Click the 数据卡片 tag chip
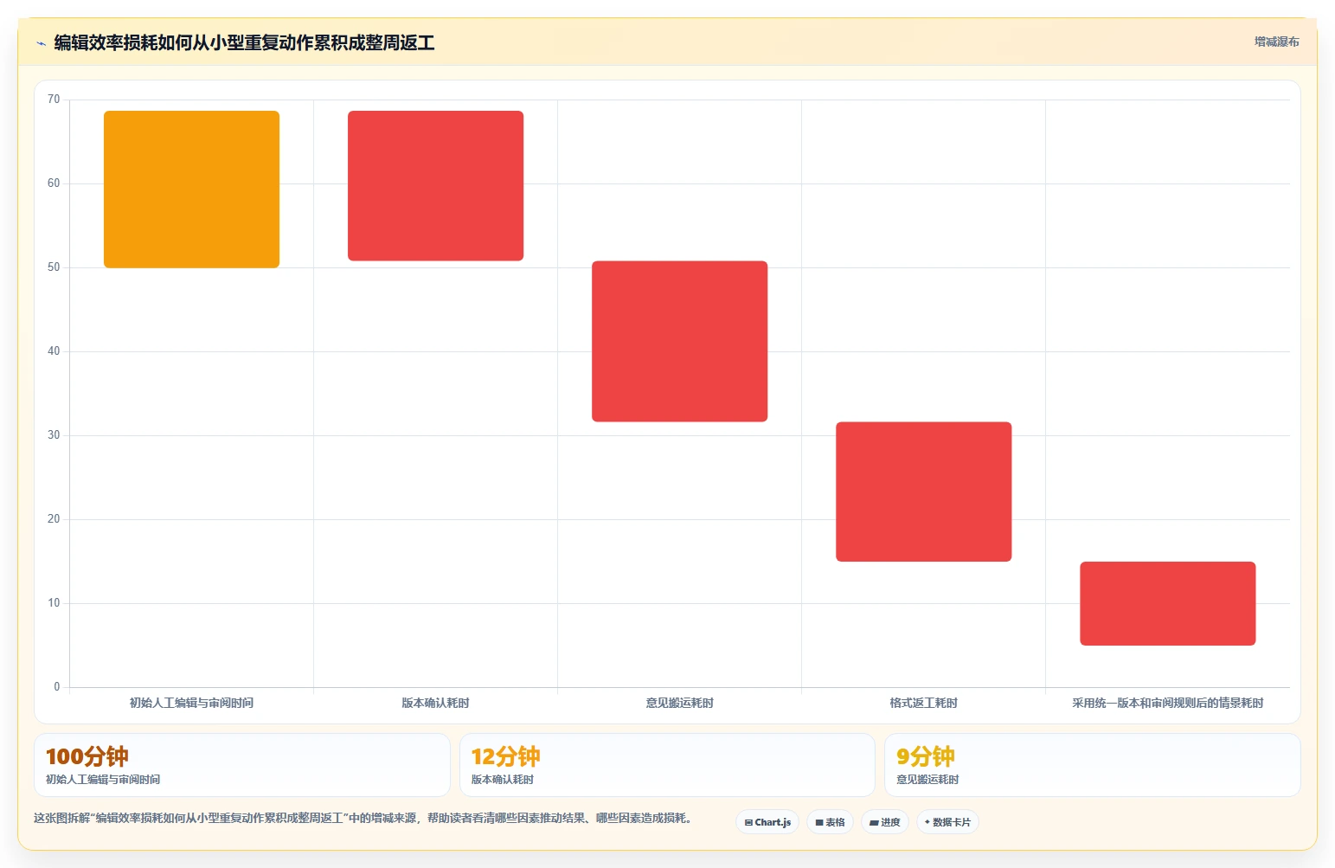Screen dimensions: 1335x868 pos(947,822)
